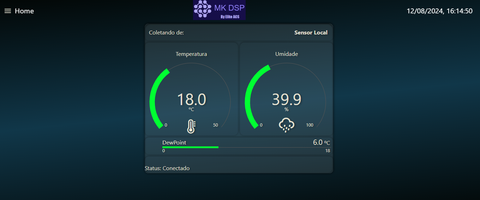The width and height of the screenshot is (480, 200).
Task: Click the humidity reading 39.9
Action: coord(287,99)
